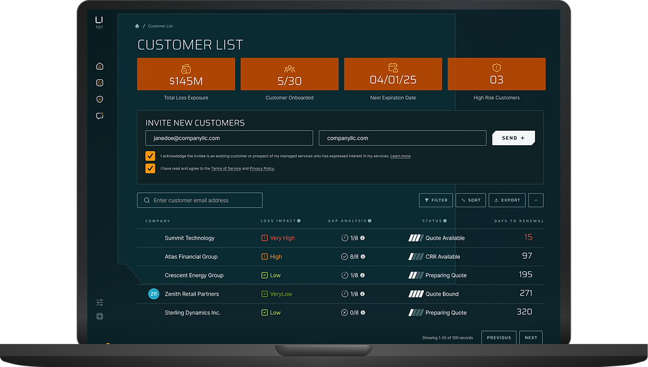Viewport: 648px width, 367px height.
Task: Open the Sort options
Action: tap(471, 201)
